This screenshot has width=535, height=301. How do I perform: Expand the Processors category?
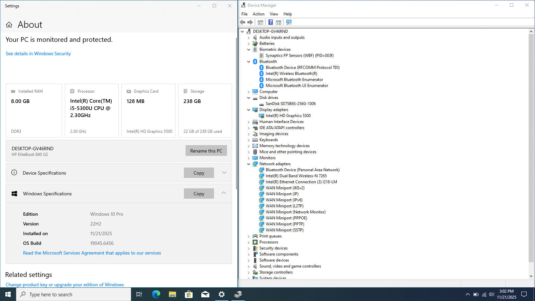coord(248,242)
